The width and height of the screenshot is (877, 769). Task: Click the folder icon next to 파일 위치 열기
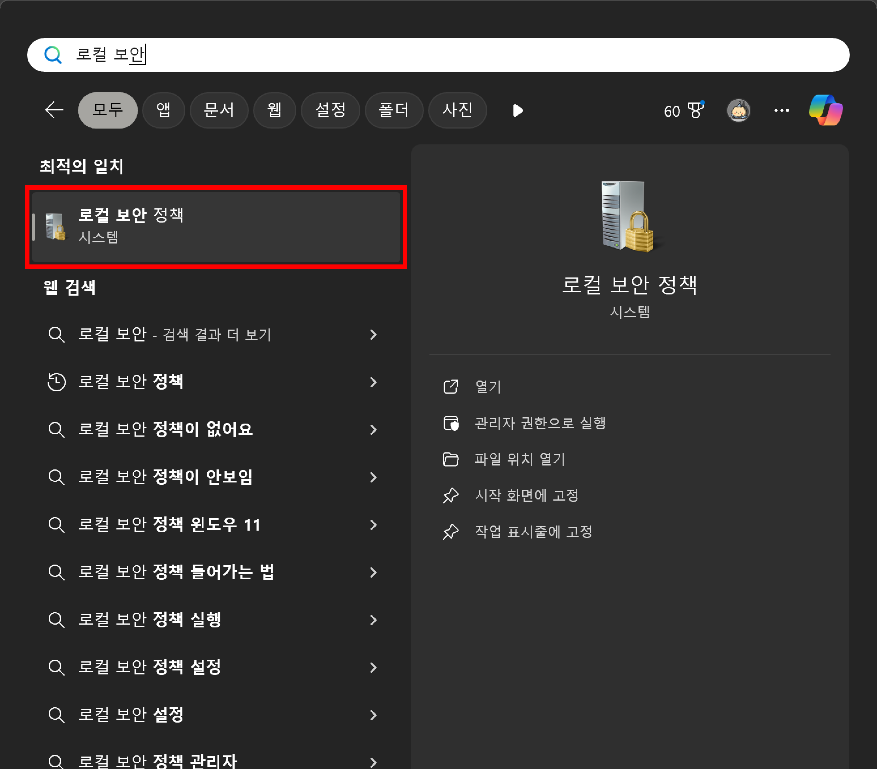[x=450, y=459]
